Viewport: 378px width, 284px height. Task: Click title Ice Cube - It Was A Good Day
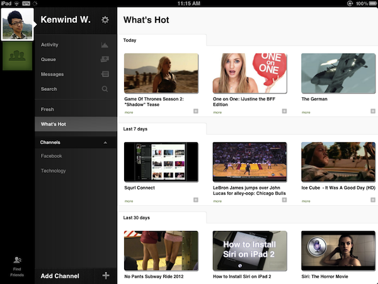coord(338,187)
